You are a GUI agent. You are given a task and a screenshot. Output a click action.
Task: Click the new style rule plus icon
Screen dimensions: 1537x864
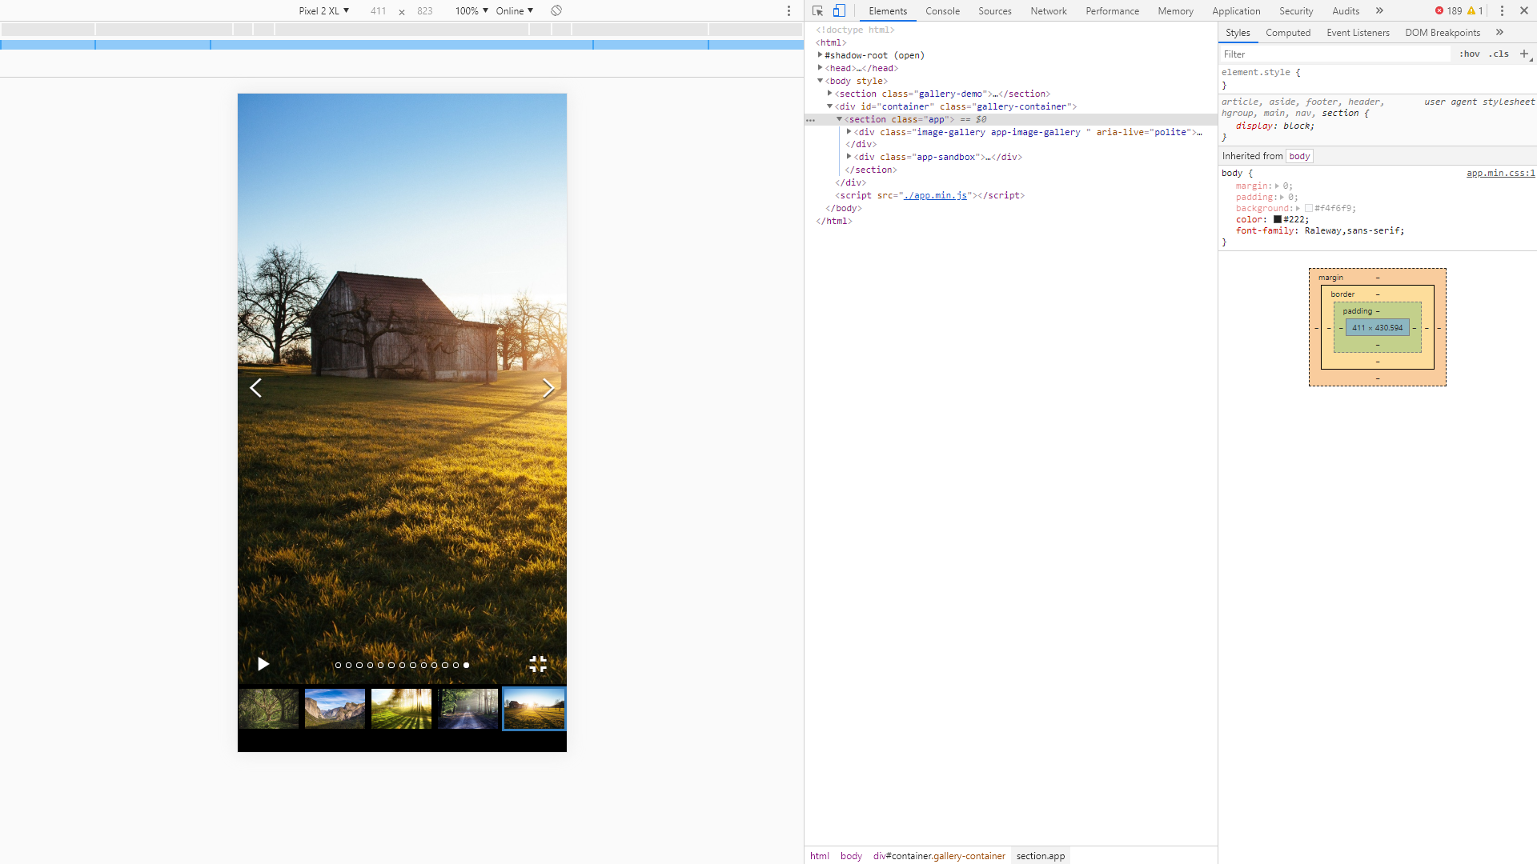1525,54
